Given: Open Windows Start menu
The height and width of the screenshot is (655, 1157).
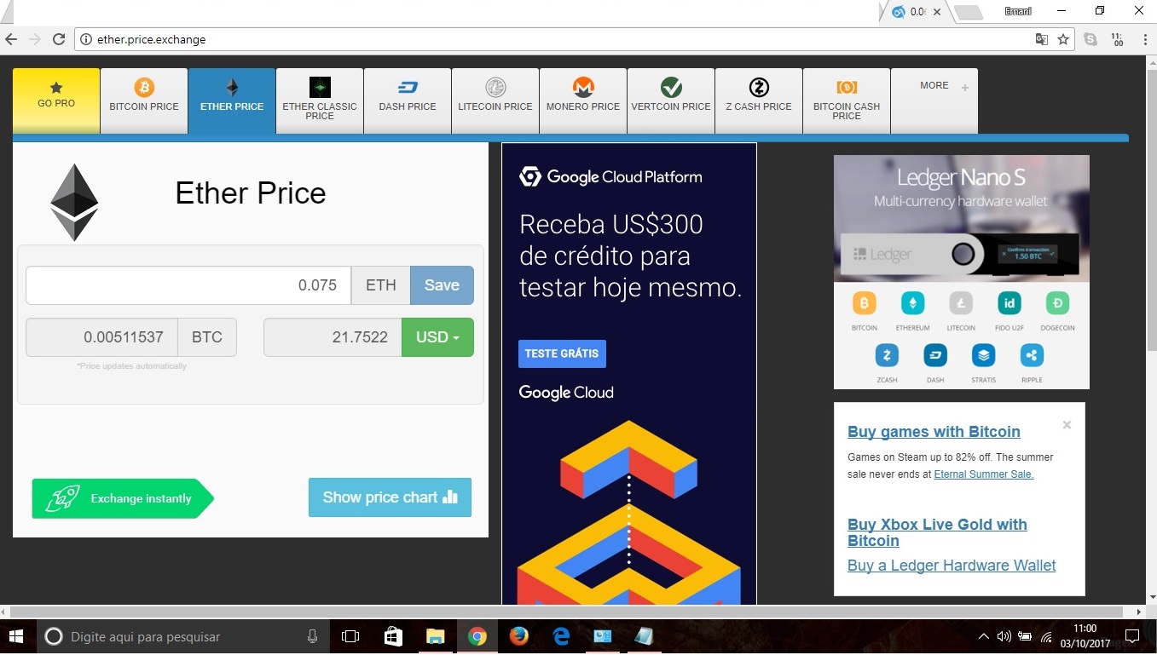Looking at the screenshot, I should 15,636.
